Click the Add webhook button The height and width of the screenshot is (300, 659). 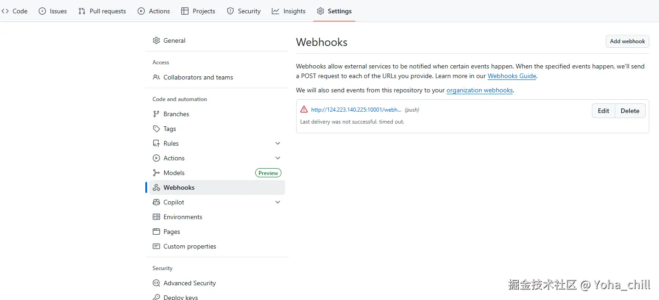[x=627, y=41]
